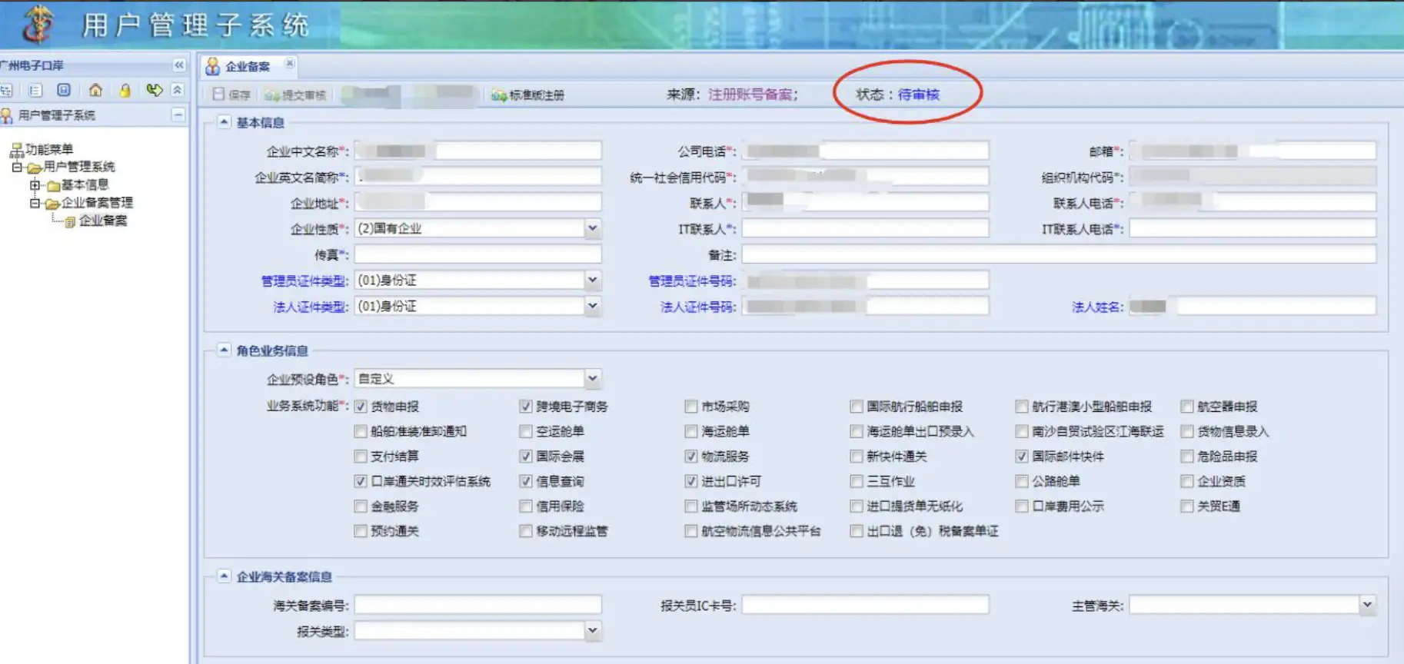Click the 备注 input field

(1059, 254)
